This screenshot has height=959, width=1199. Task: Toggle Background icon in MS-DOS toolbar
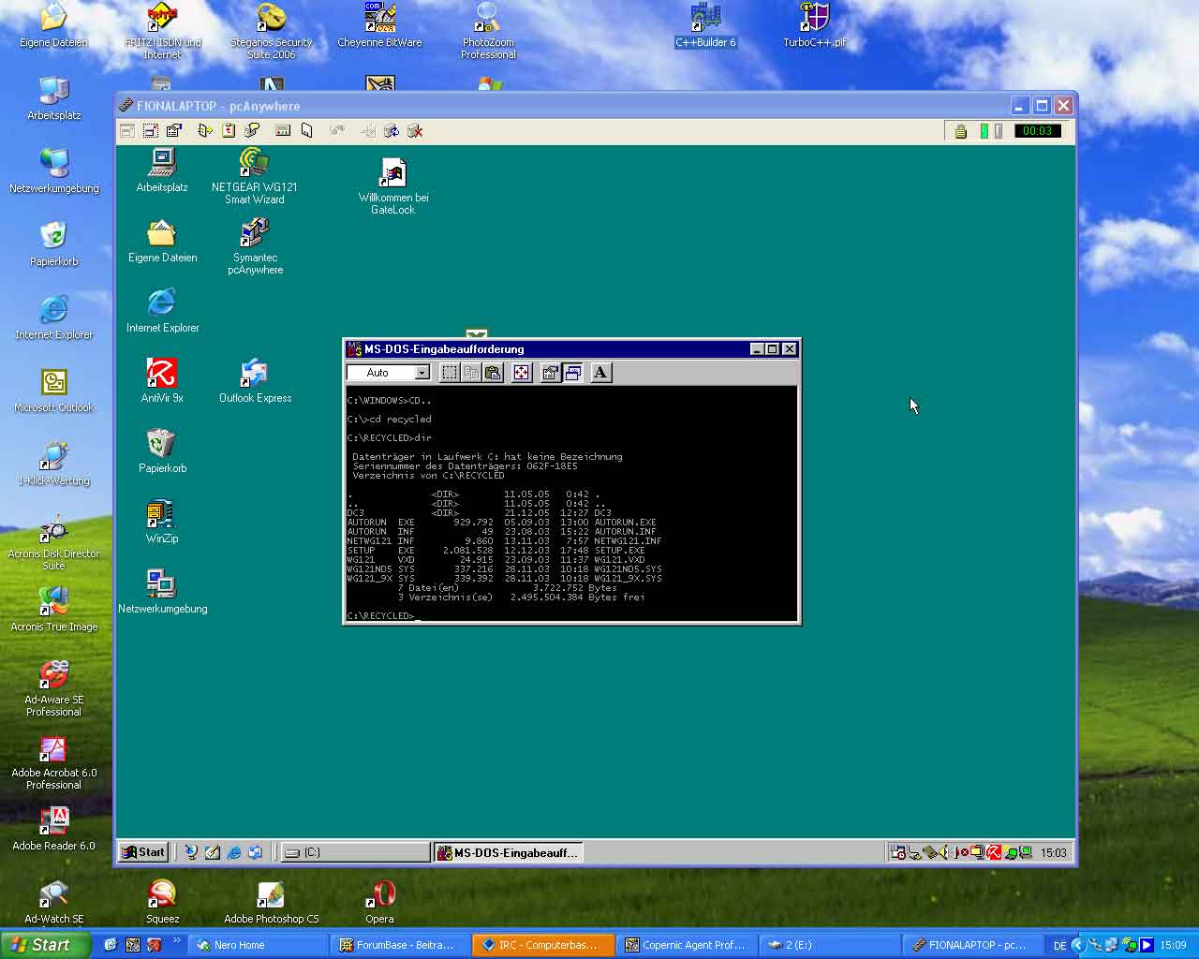(x=572, y=373)
